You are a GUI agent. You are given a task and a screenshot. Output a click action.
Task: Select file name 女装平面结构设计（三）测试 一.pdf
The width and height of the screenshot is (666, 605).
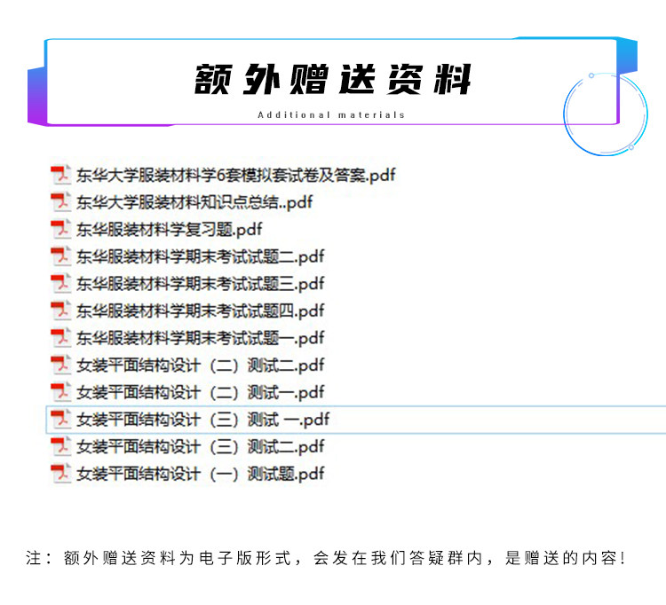click(x=203, y=420)
